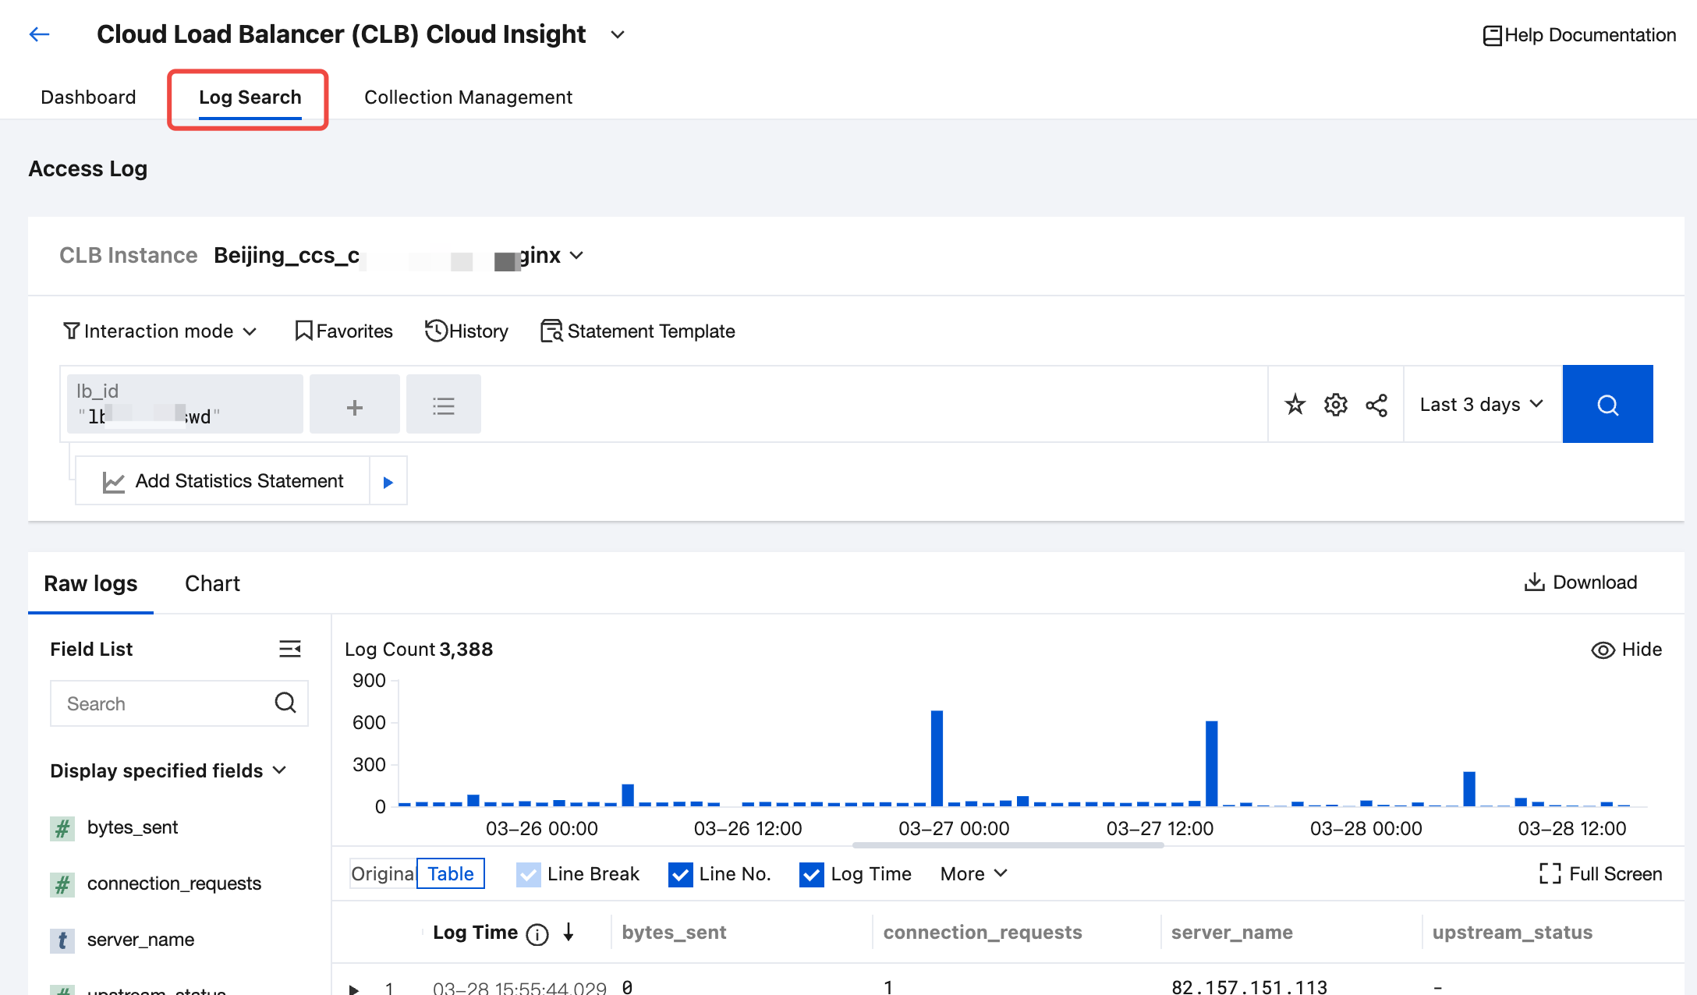Click the back arrow at top left

tap(39, 34)
